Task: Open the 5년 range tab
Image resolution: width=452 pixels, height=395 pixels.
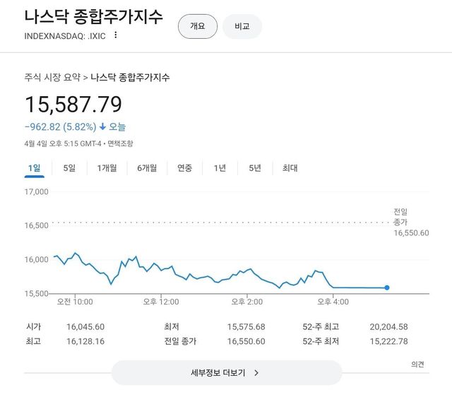Action: (255, 168)
